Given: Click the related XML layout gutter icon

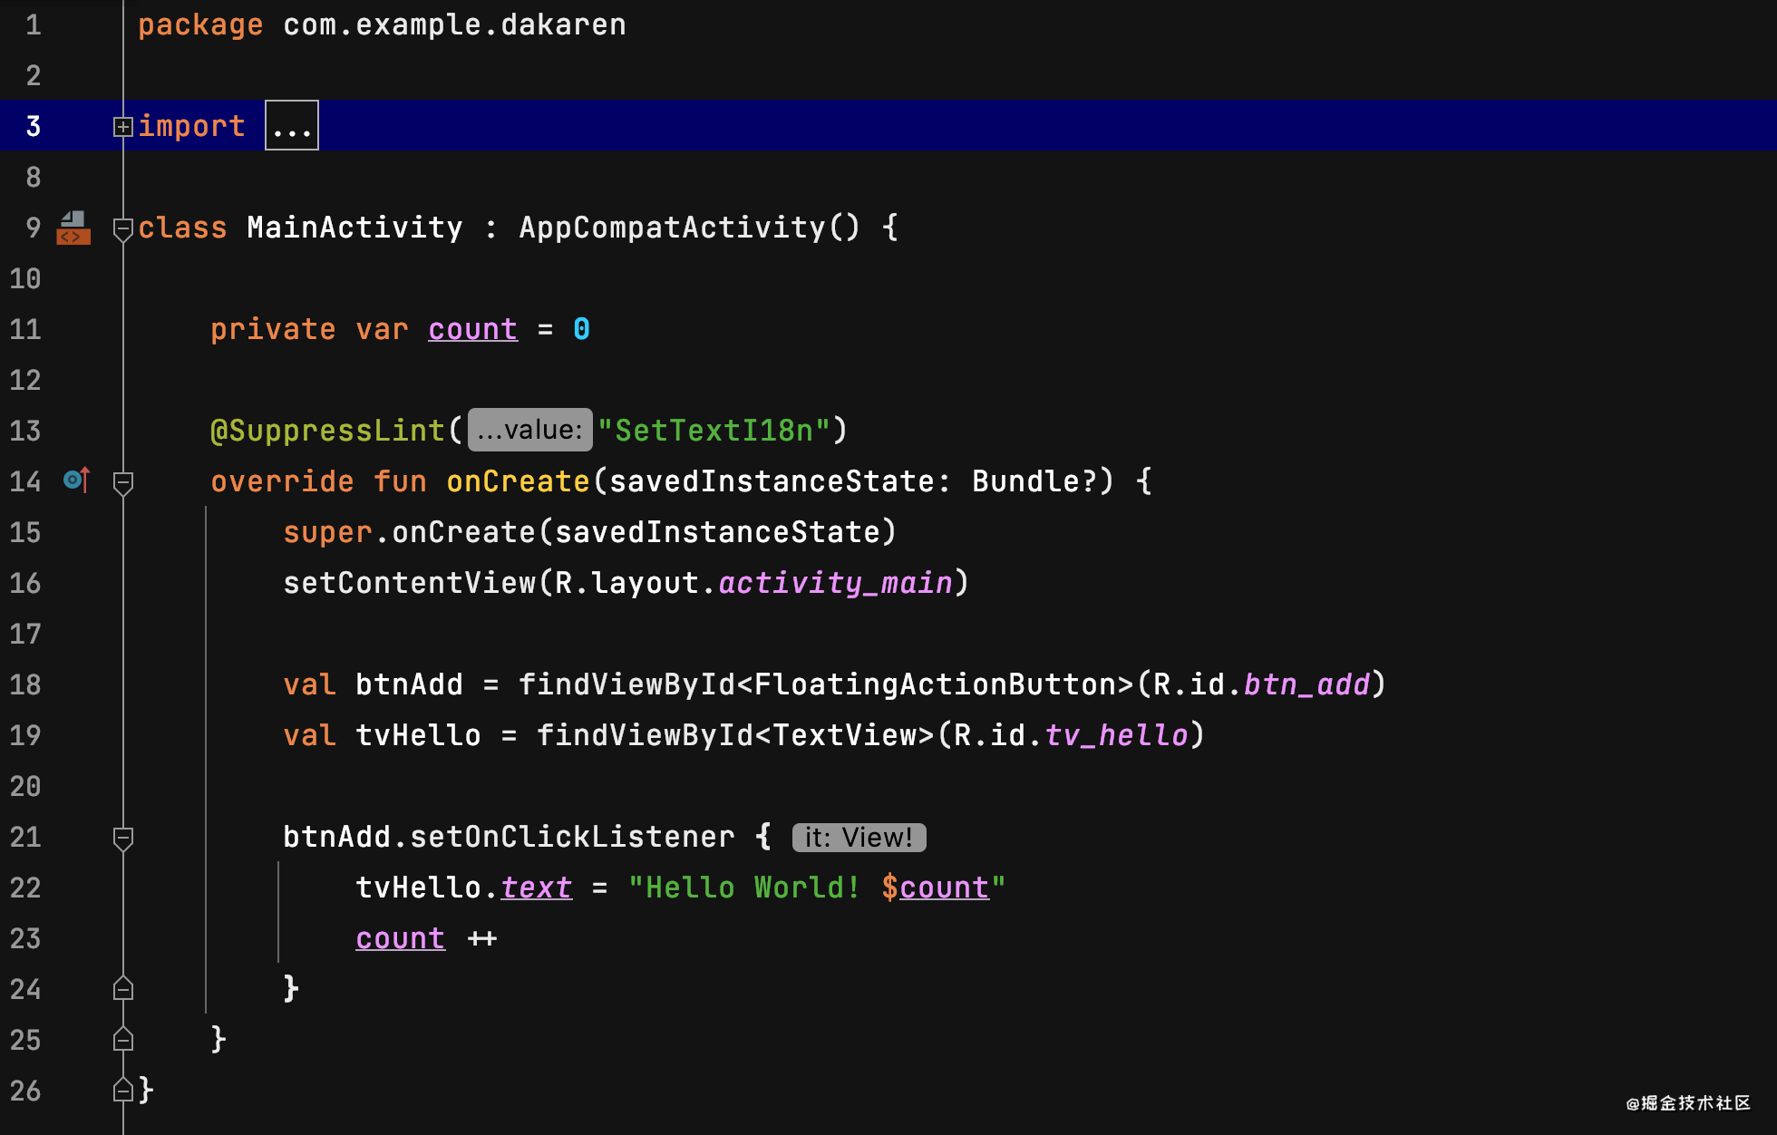Looking at the screenshot, I should (x=73, y=228).
